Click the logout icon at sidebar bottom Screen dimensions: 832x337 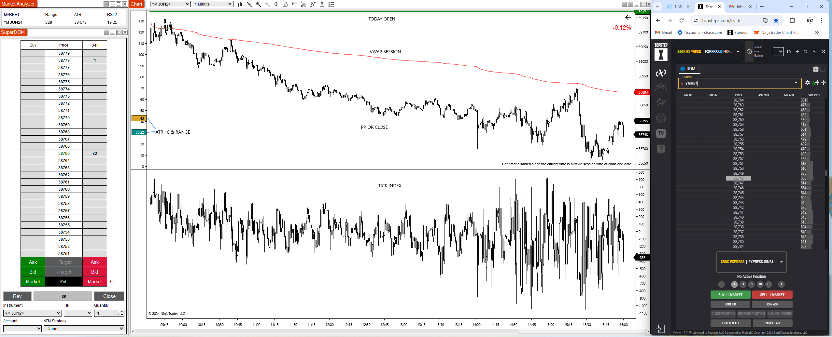click(660, 329)
